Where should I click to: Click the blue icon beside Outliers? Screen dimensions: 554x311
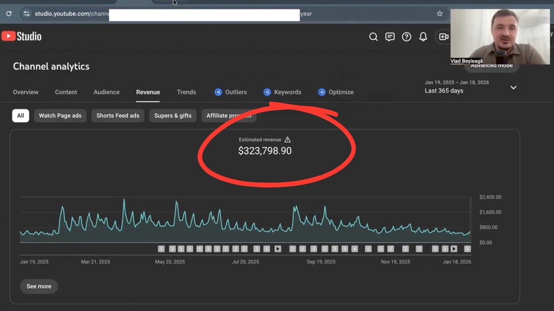click(218, 92)
